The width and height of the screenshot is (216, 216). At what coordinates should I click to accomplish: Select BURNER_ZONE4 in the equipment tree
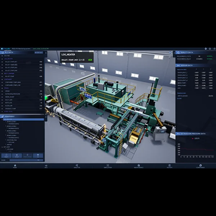coord(12,135)
